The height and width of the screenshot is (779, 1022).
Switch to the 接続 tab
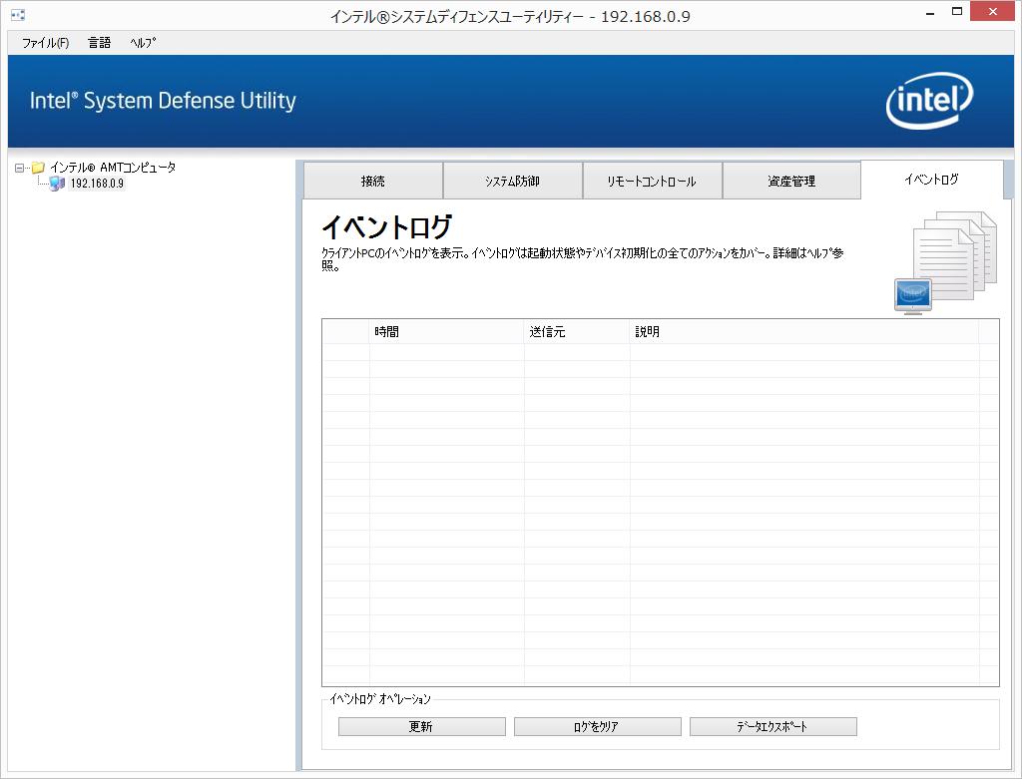pos(373,181)
